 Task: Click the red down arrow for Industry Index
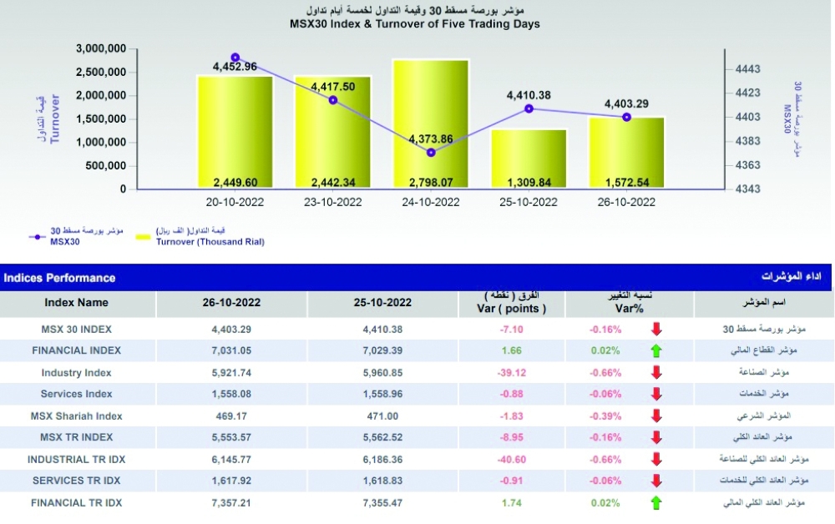655,372
